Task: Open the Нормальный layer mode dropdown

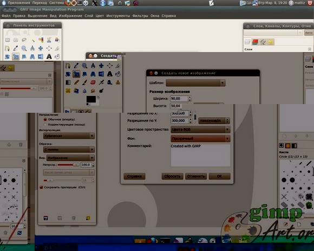Action: click(x=25, y=81)
